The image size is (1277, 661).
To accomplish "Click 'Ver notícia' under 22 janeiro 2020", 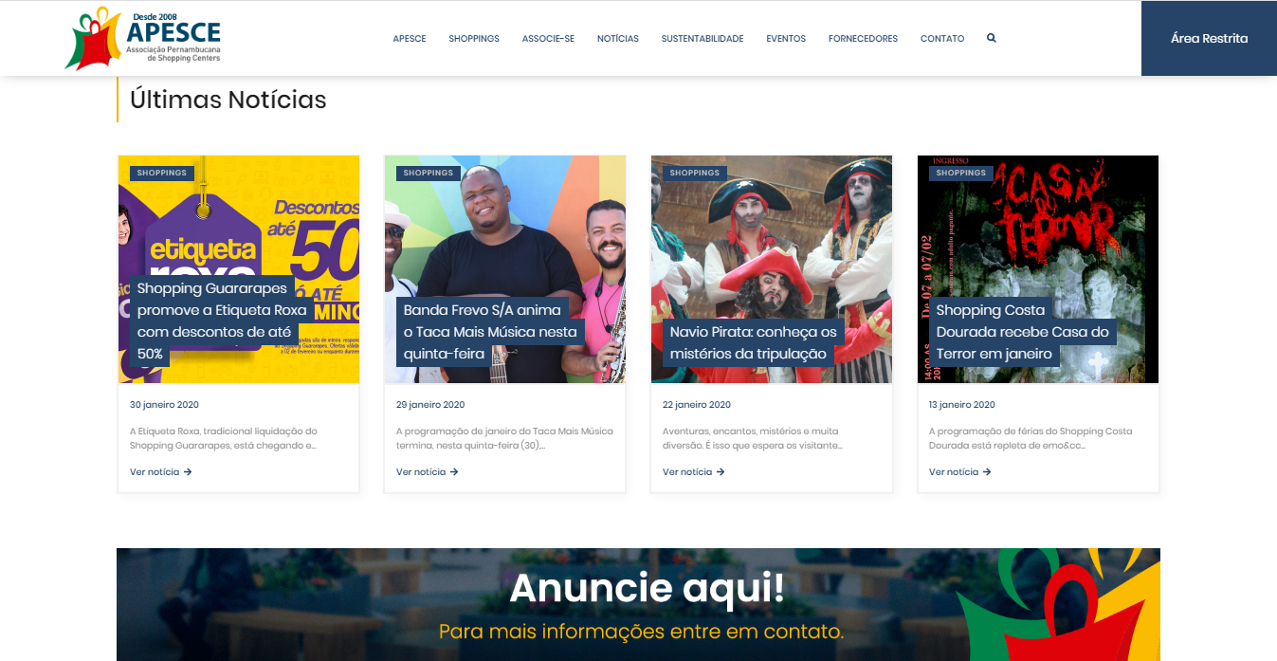I will (694, 472).
